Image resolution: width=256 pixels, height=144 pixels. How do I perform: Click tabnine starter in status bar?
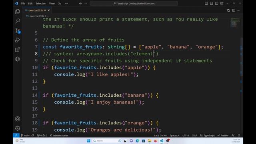(x=59, y=135)
